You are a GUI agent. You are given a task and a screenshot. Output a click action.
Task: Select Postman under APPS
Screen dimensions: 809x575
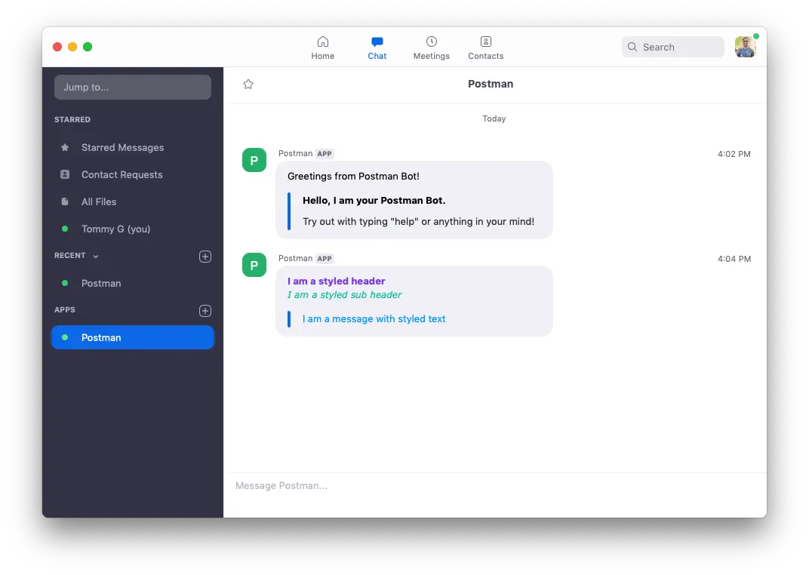[101, 337]
